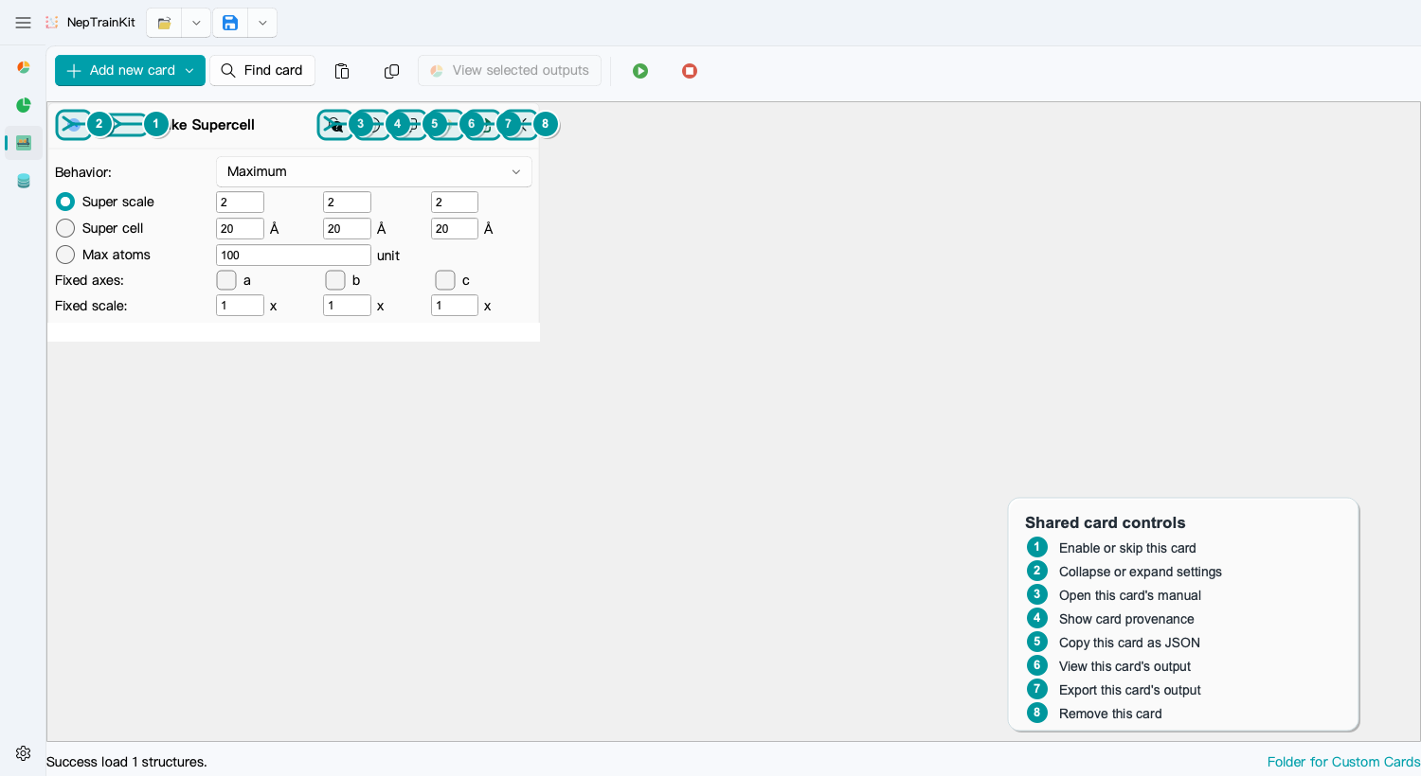The image size is (1421, 776).
Task: Check the fixed axis c checkbox
Action: tap(445, 280)
